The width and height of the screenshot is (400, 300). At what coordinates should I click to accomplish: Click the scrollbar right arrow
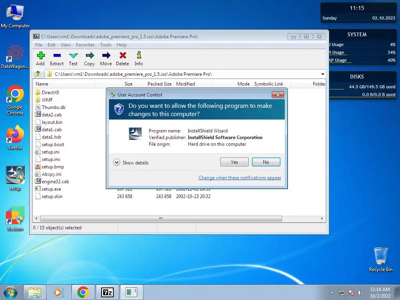point(322,219)
